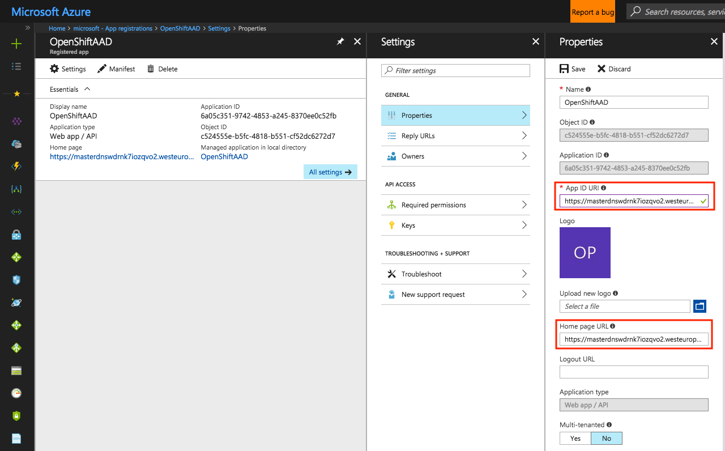This screenshot has height=451, width=725.
Task: Open the OpenShiftAAD managed application link
Action: pos(224,156)
